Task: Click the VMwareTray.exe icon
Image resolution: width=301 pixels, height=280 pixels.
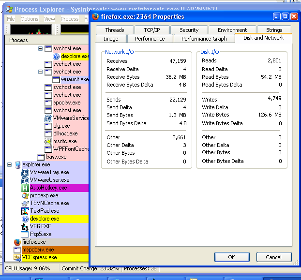Action: coord(25,173)
